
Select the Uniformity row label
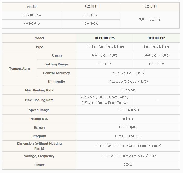click(57, 82)
